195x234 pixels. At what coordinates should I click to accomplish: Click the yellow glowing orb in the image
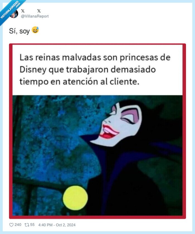75,198
